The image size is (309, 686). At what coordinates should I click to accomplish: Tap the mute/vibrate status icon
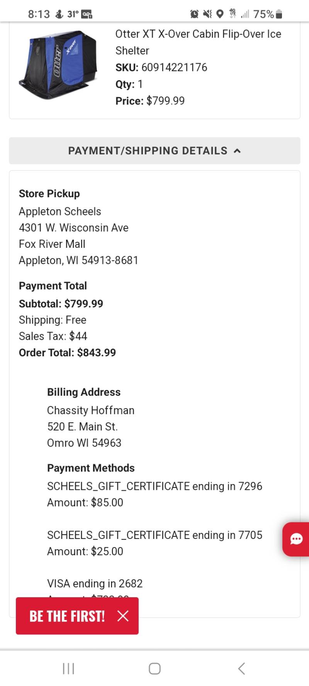coord(207,14)
